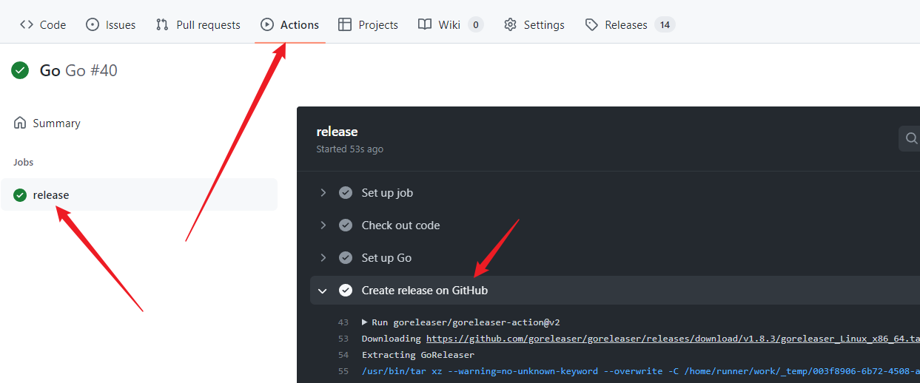The width and height of the screenshot is (920, 383).
Task: Click the log search magnifier icon
Action: coord(910,138)
